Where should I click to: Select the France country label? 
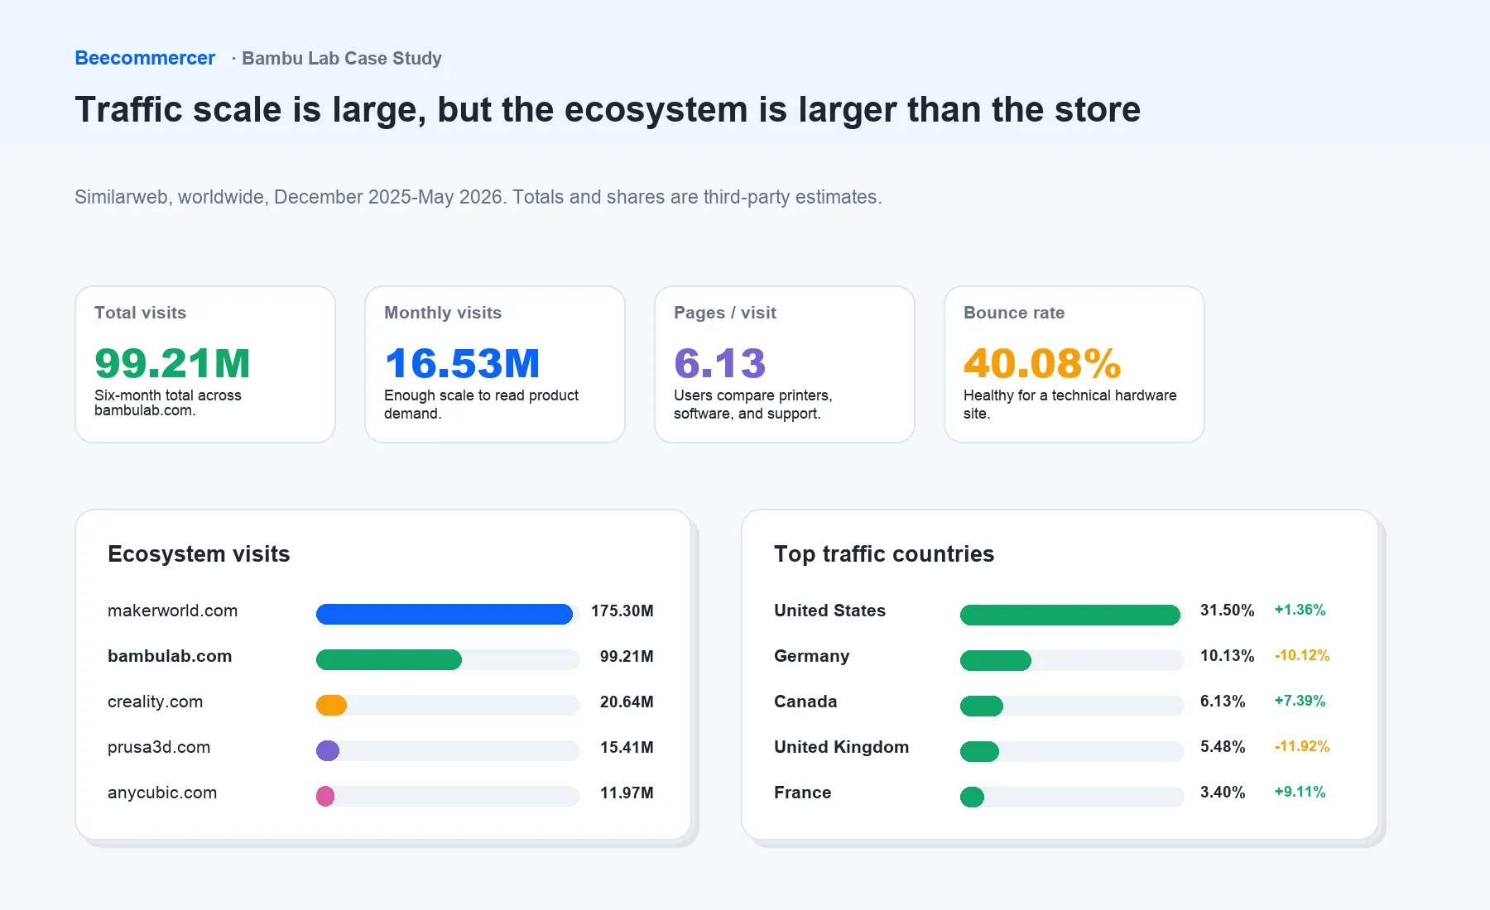pos(802,793)
